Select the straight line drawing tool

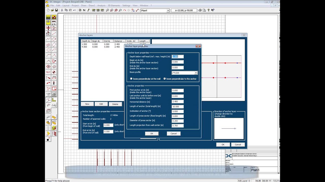click(x=54, y=34)
